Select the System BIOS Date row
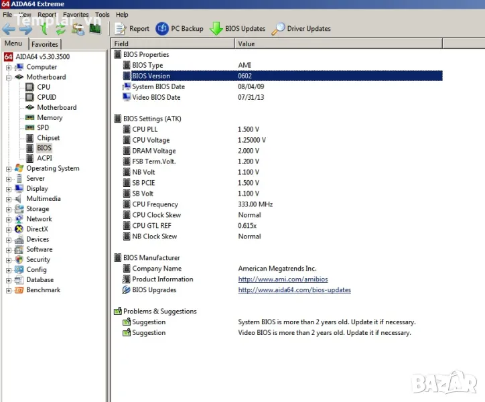485x402 pixels. 158,86
